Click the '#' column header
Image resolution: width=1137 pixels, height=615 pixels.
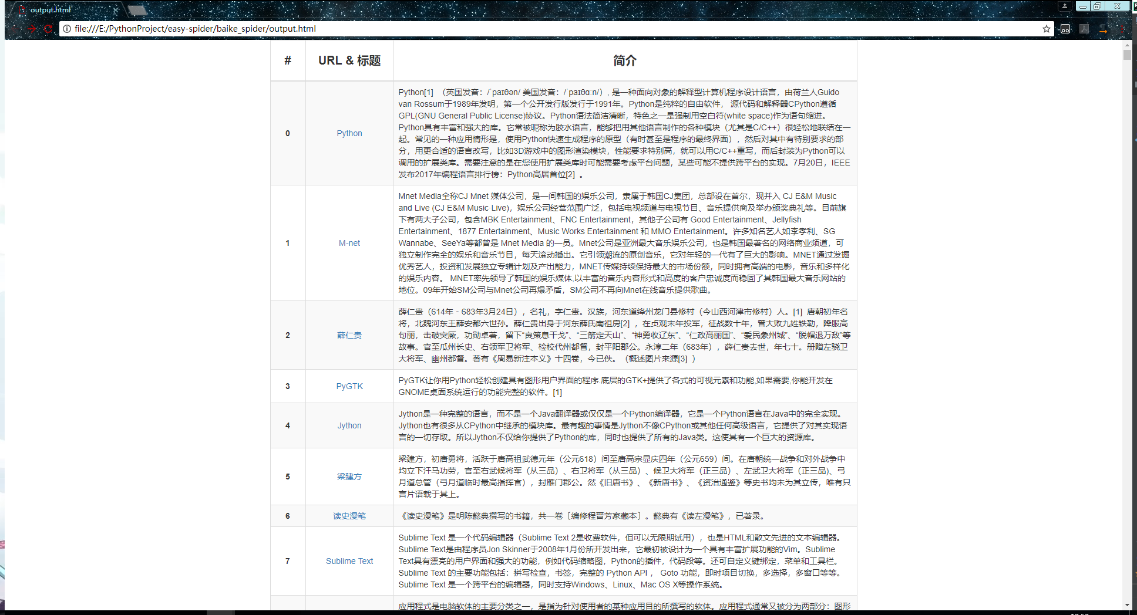[x=288, y=60]
